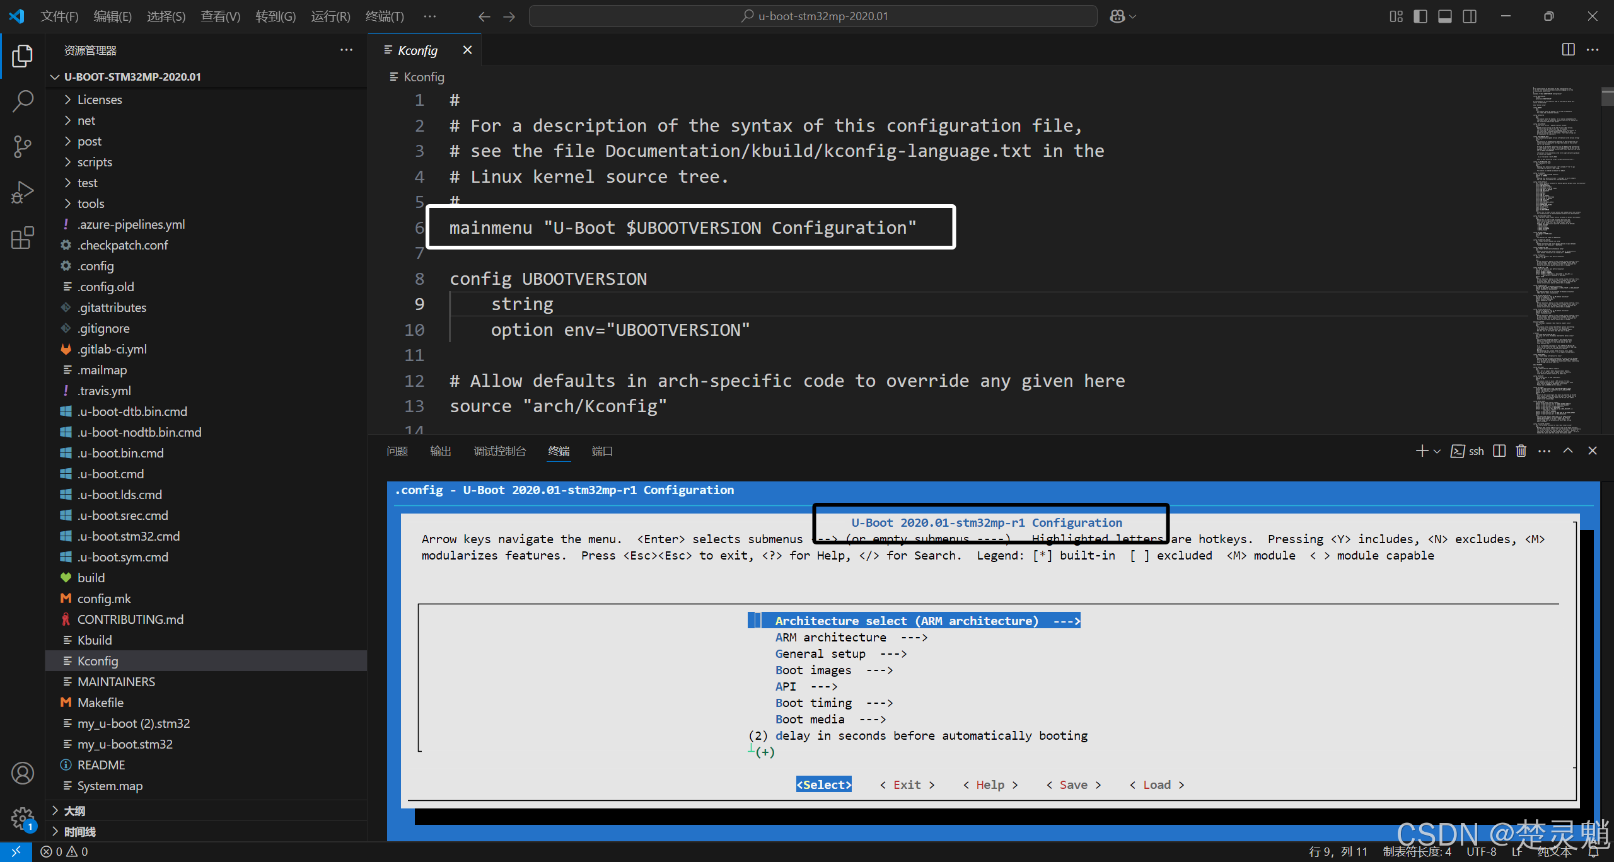Toggle the primary side bar layout button
The width and height of the screenshot is (1614, 862).
click(x=1420, y=16)
